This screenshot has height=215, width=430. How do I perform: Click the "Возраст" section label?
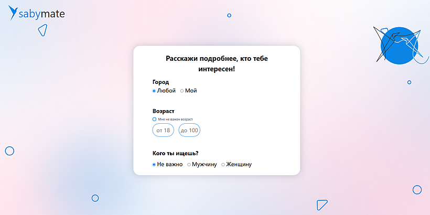(164, 111)
